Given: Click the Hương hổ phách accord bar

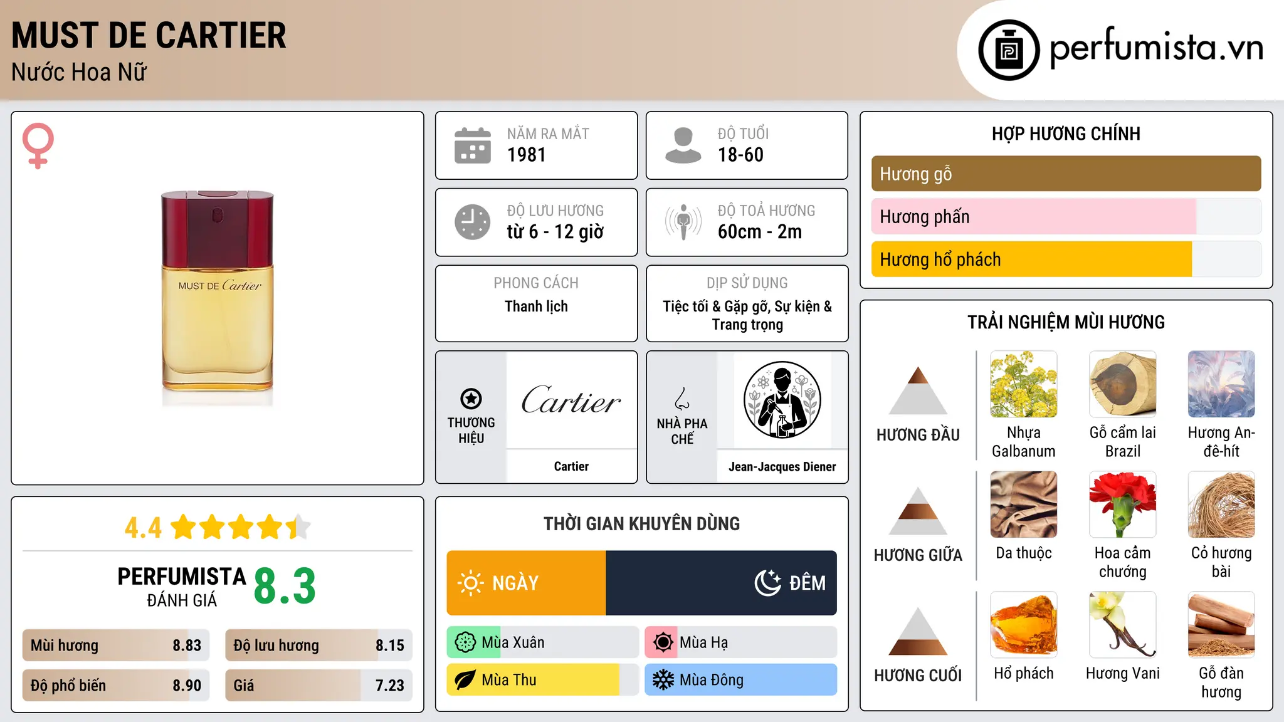Looking at the screenshot, I should point(1066,259).
